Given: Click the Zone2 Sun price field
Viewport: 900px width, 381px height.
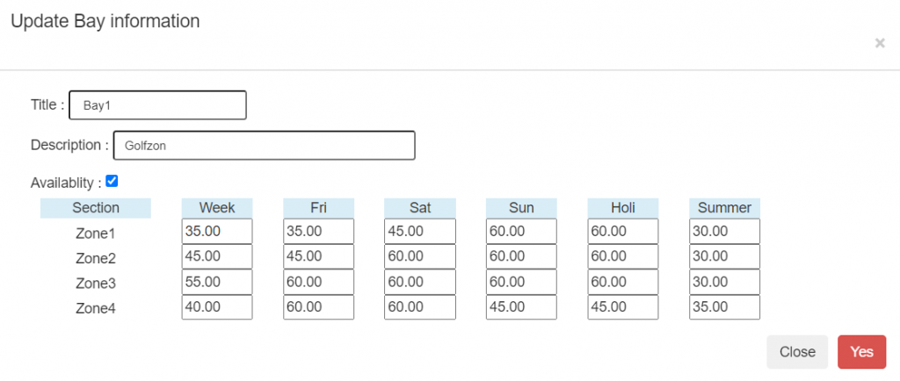Looking at the screenshot, I should 521,257.
